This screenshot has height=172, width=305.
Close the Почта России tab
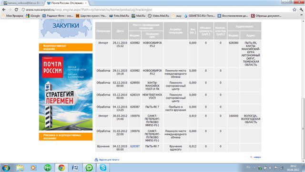tap(86, 3)
